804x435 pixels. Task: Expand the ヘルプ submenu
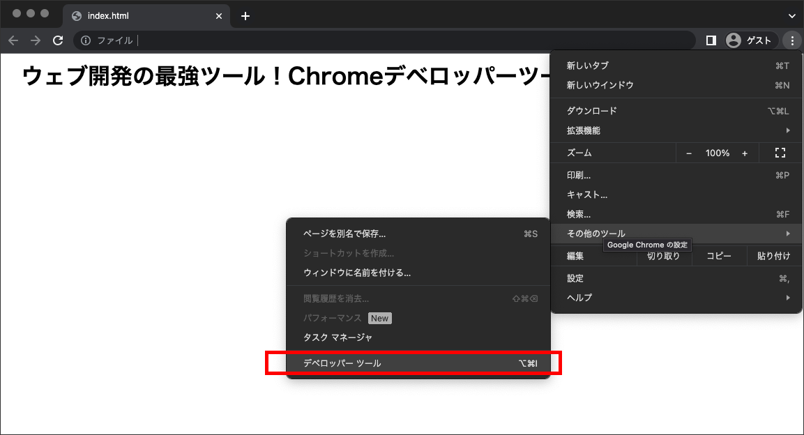[676, 298]
